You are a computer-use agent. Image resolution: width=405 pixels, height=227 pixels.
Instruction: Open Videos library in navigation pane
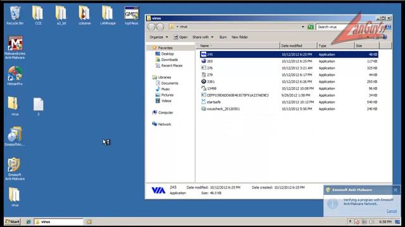click(x=163, y=101)
